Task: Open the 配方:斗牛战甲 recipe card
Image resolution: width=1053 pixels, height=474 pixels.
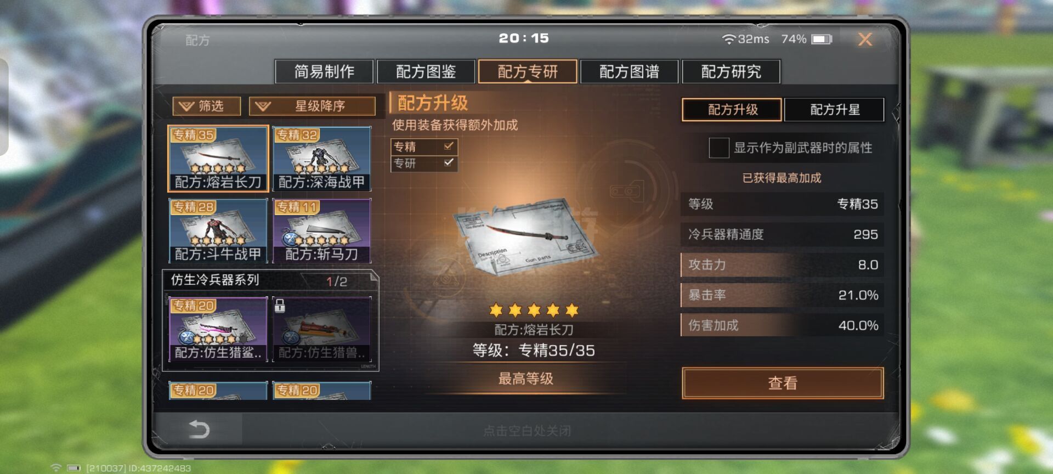Action: pyautogui.click(x=218, y=230)
